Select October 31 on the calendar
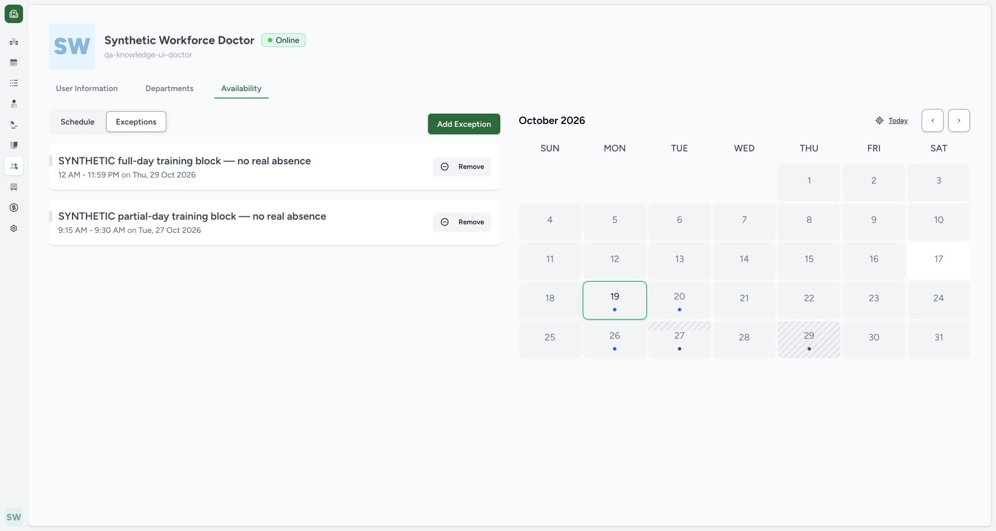The image size is (996, 531). (939, 340)
